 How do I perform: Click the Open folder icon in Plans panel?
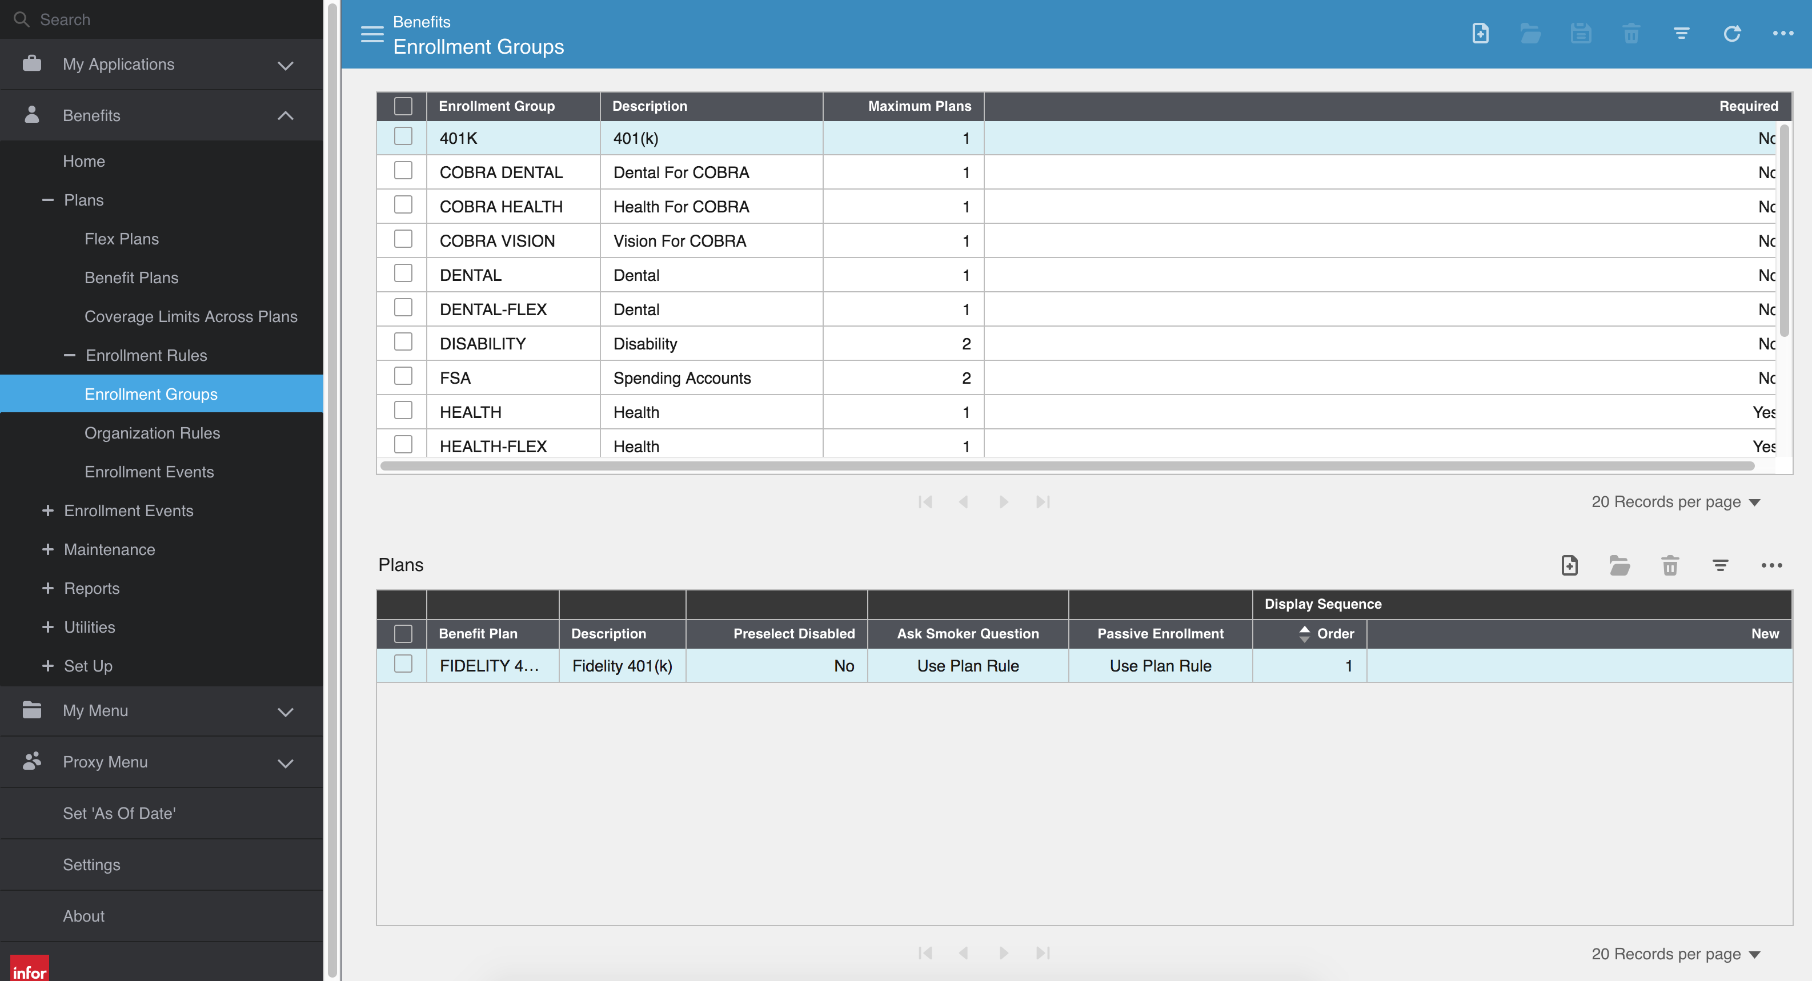pyautogui.click(x=1619, y=565)
